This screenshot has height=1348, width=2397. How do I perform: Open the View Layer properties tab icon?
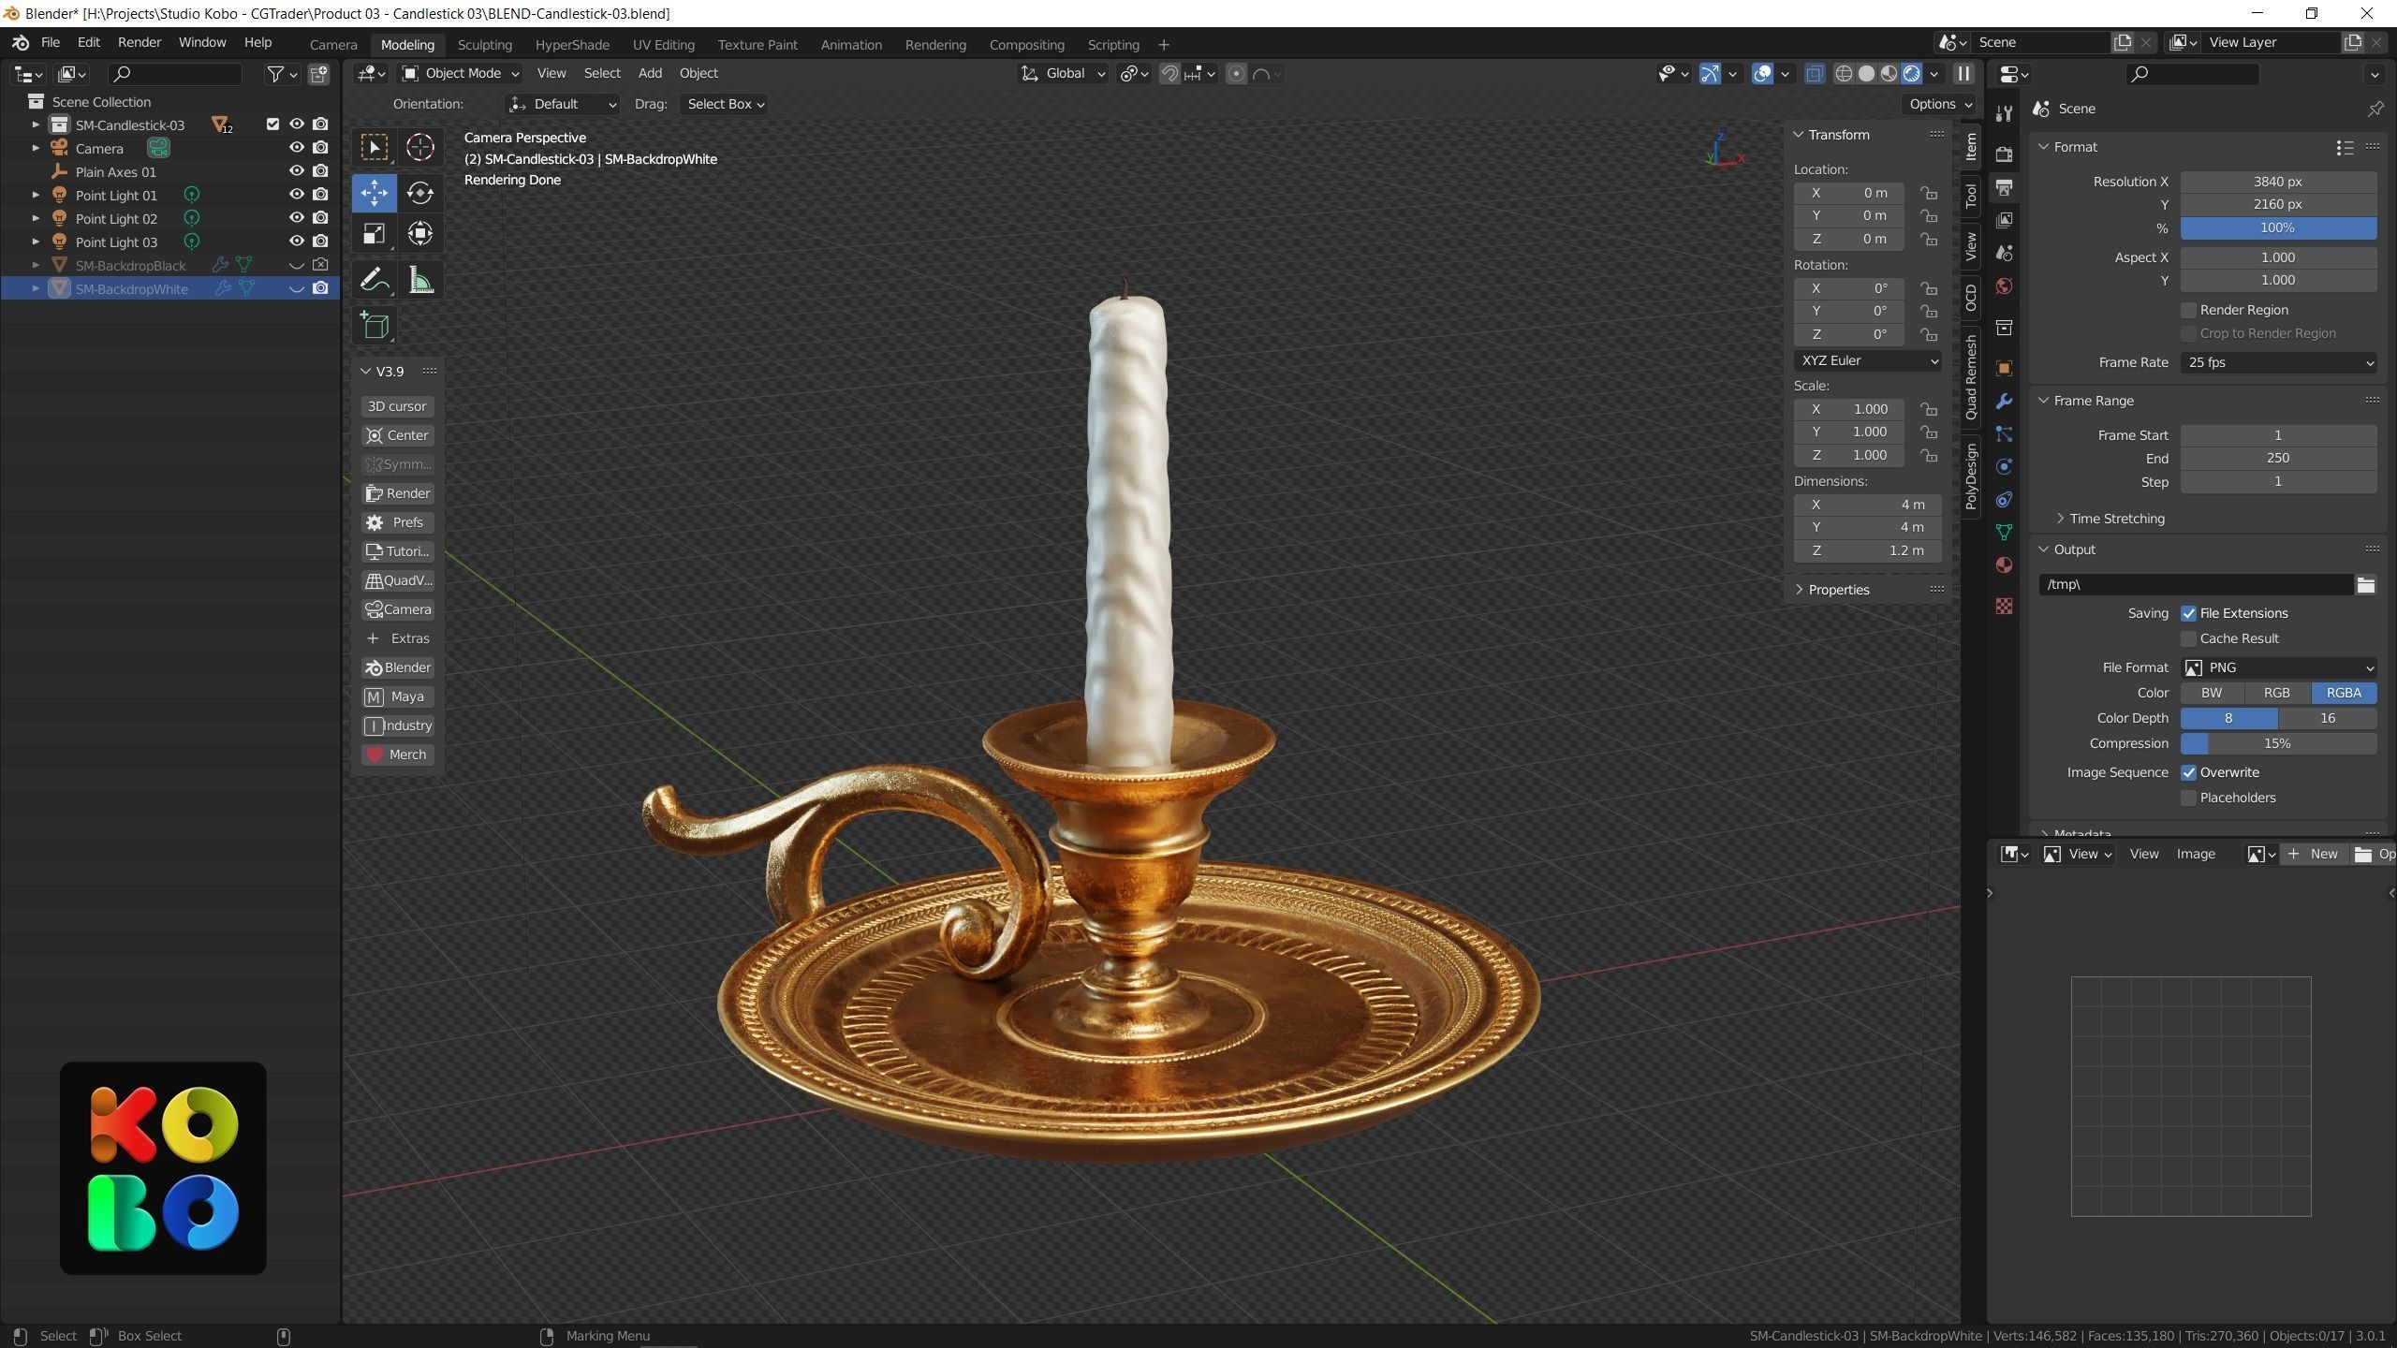click(2004, 220)
